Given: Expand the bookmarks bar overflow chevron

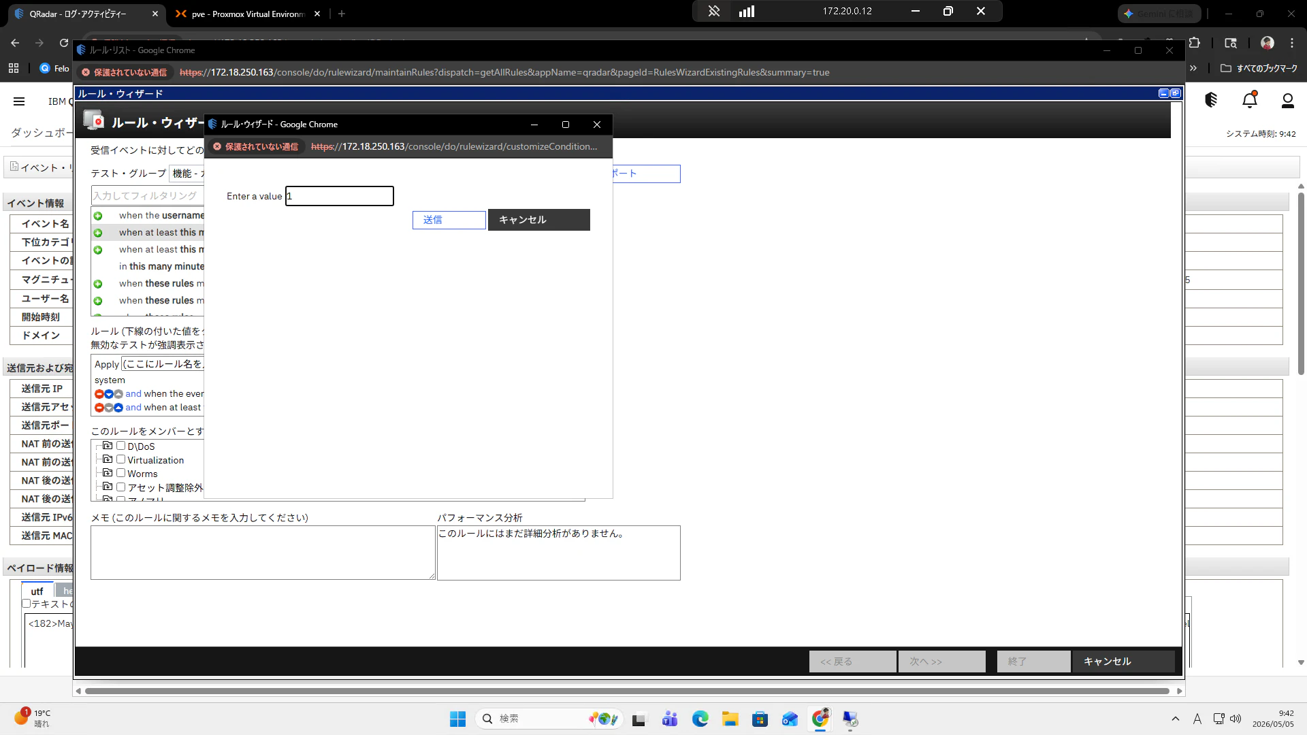Looking at the screenshot, I should point(1193,68).
